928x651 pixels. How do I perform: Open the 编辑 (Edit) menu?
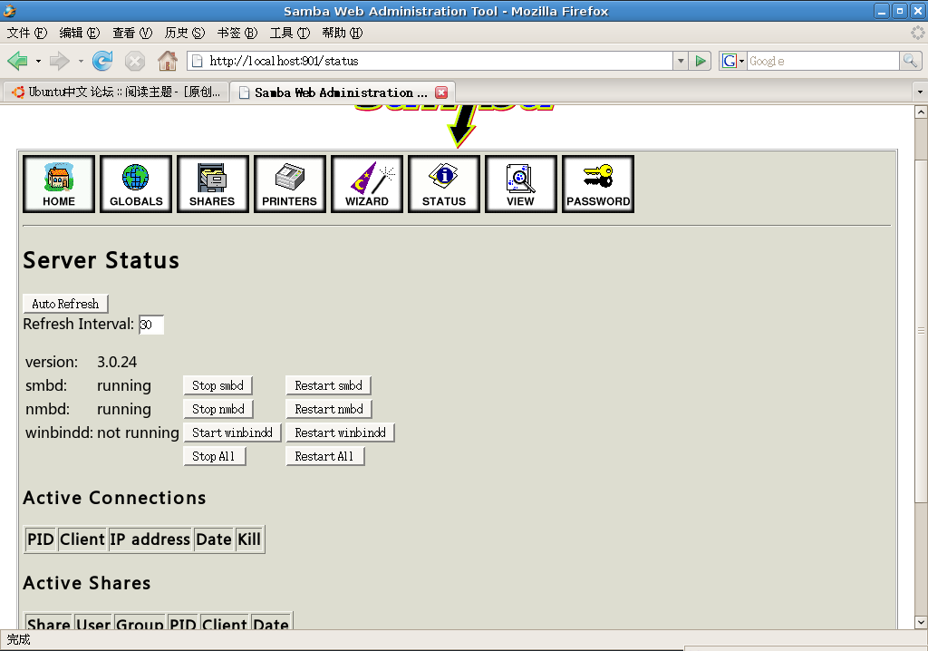[80, 34]
